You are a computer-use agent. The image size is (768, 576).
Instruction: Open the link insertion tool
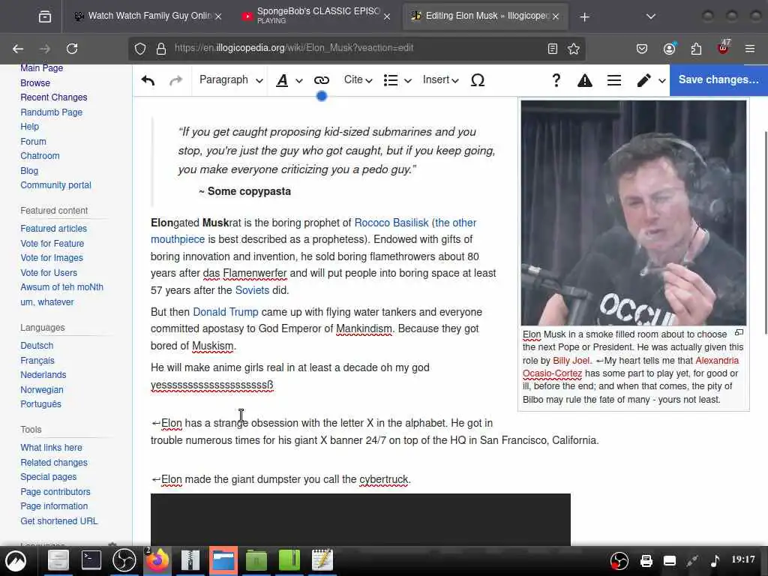321,80
